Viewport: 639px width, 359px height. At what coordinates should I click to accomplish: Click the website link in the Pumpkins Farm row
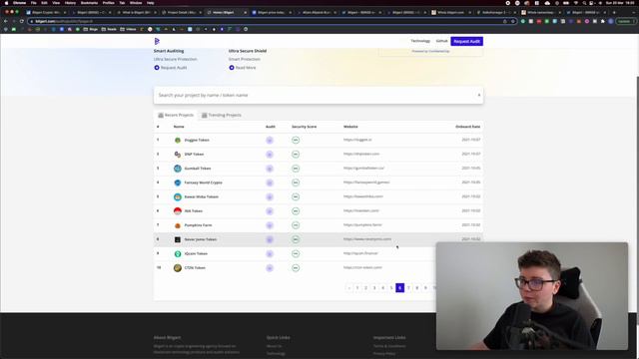(x=362, y=225)
